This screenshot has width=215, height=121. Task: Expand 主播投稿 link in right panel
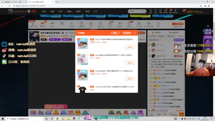tap(157, 33)
